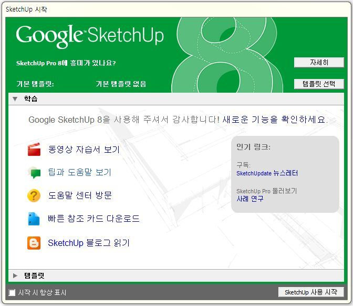Click the 학습 section header label
Image resolution: width=353 pixels, height=306 pixels.
[x=30, y=98]
